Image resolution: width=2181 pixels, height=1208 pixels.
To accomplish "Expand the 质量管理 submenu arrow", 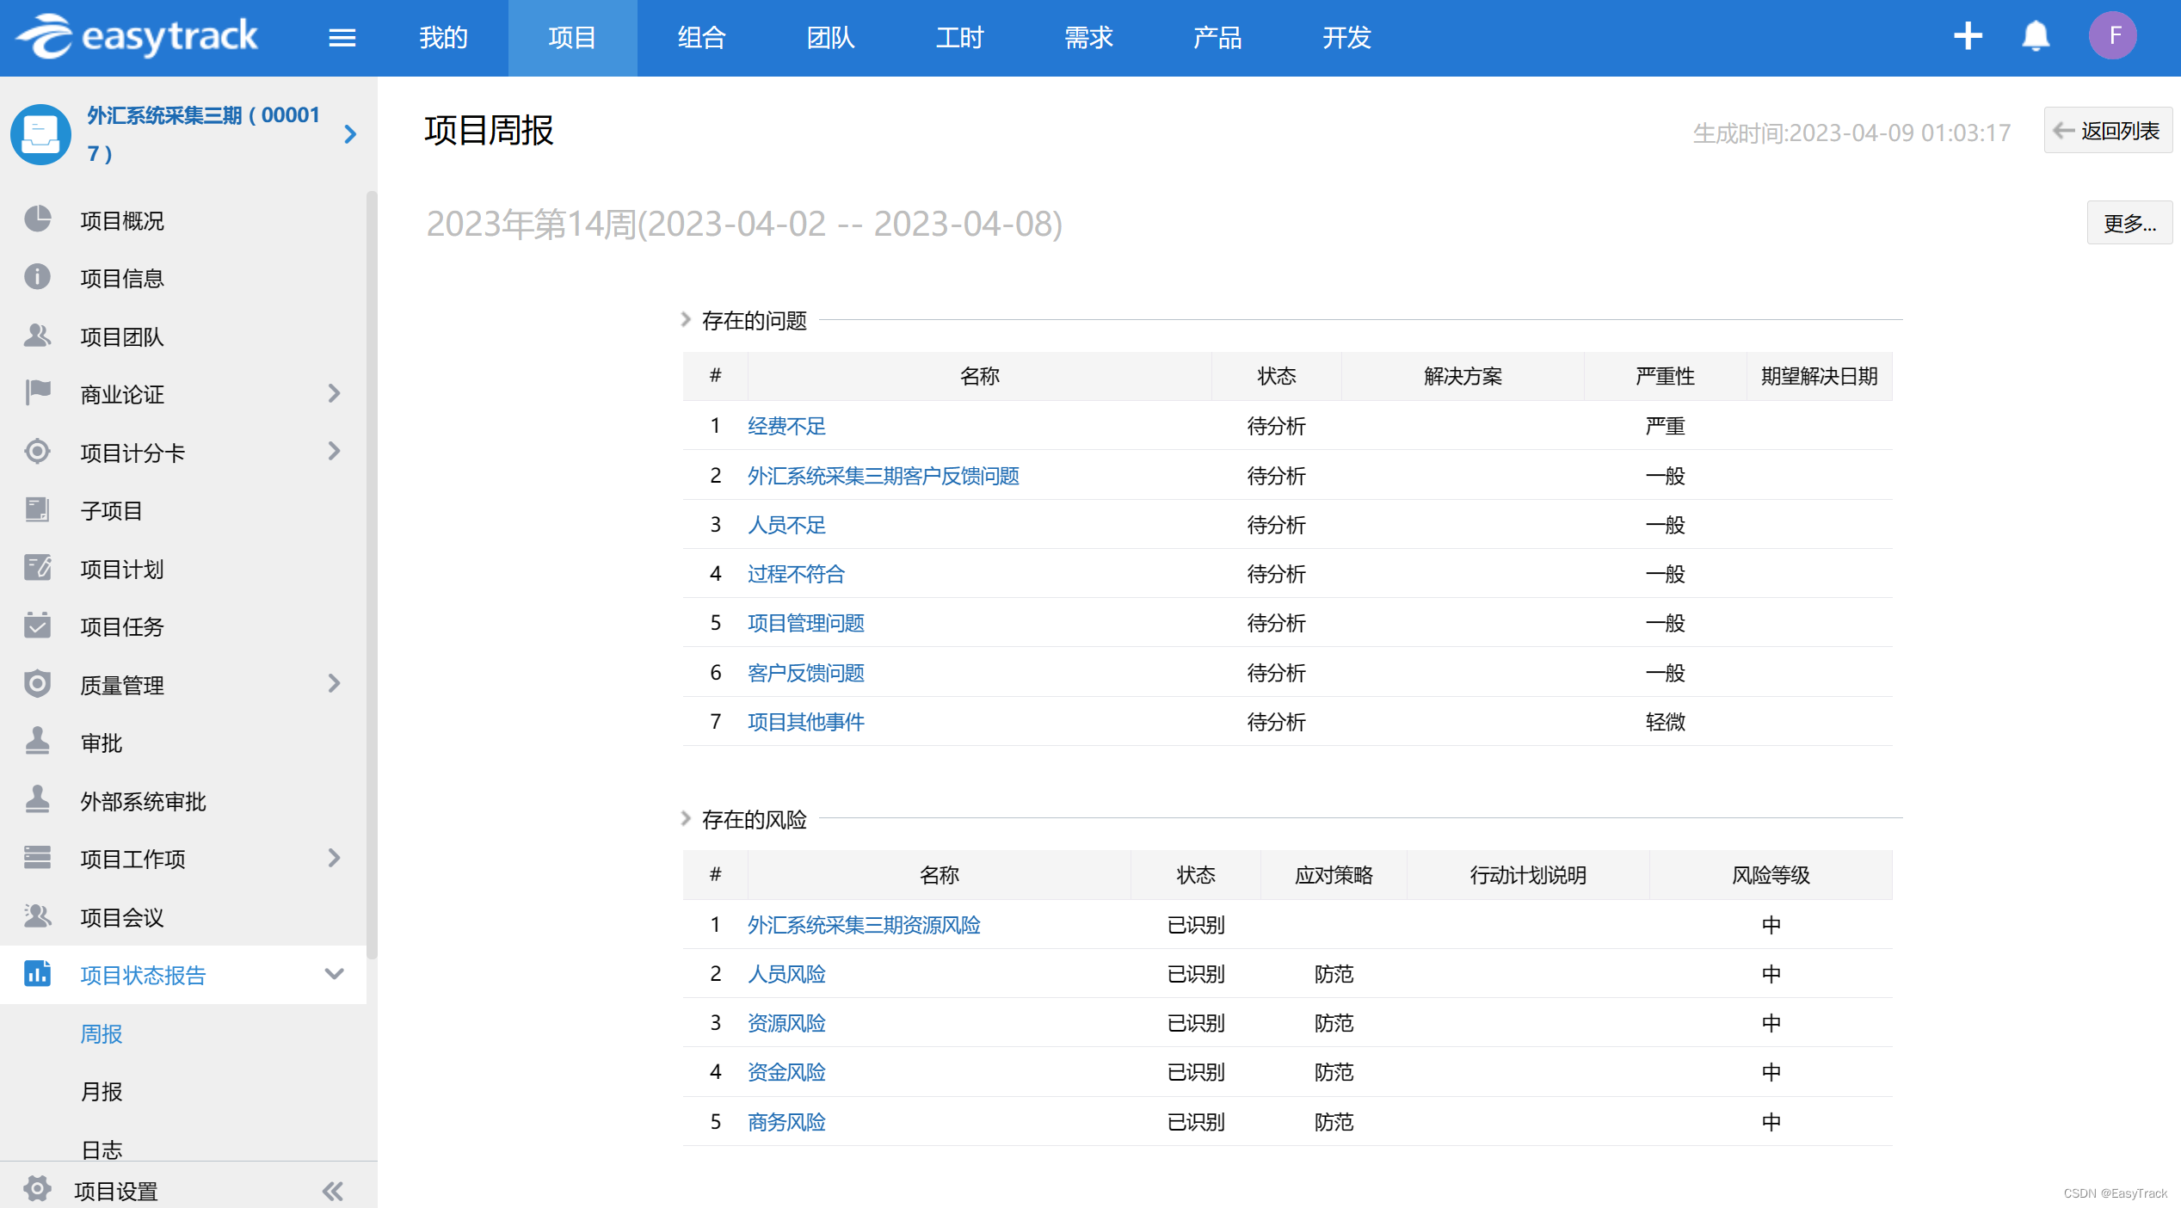I will pos(335,684).
